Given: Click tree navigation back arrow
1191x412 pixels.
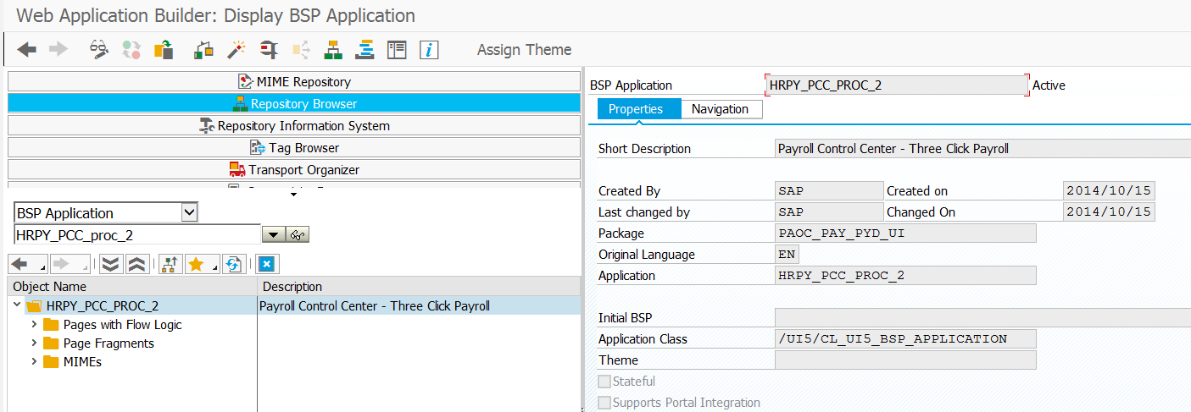Looking at the screenshot, I should [x=27, y=264].
